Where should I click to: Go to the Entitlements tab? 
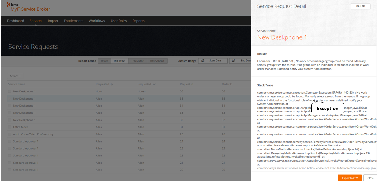pyautogui.click(x=74, y=21)
